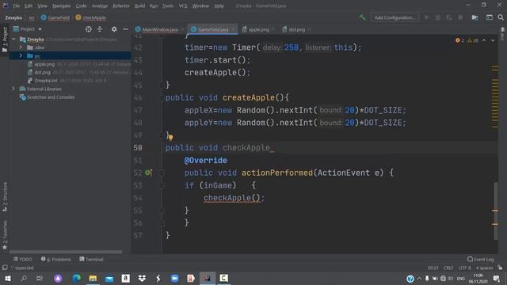
Task: Fold the createApple method at line 46
Action: (x=161, y=97)
